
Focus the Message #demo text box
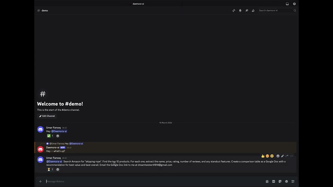(x=155, y=181)
